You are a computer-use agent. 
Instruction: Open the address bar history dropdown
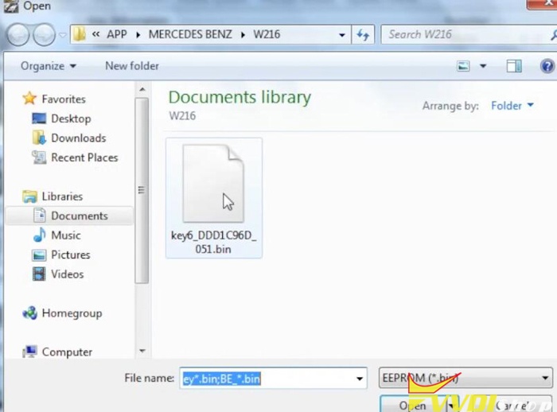341,35
